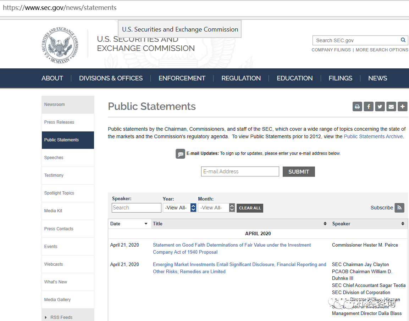The image size is (409, 321).
Task: Open Testimony sidebar link
Action: [x=68, y=175]
